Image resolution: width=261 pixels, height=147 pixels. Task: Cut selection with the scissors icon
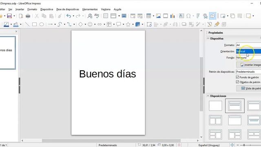point(37,16)
